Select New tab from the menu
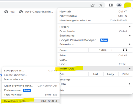133x104 pixels. [95, 11]
